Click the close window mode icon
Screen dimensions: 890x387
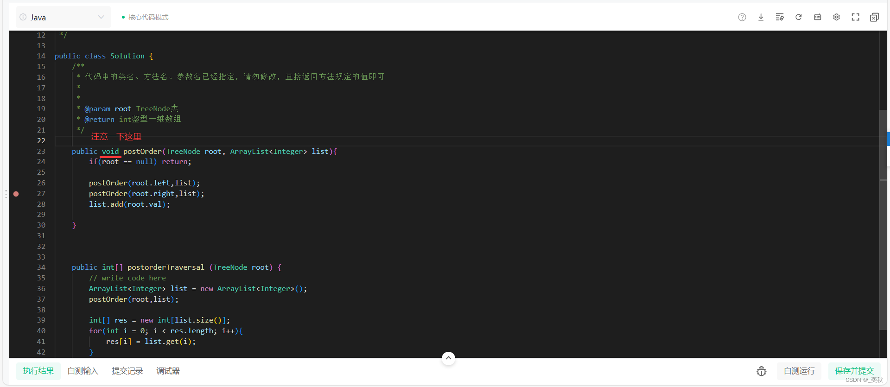tap(874, 17)
